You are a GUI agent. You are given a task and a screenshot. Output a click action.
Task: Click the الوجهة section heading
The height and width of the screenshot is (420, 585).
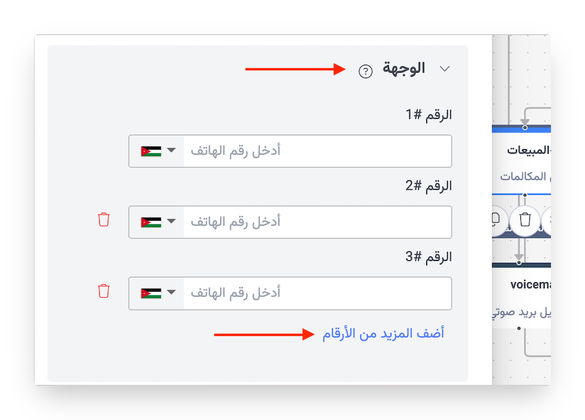tap(404, 69)
